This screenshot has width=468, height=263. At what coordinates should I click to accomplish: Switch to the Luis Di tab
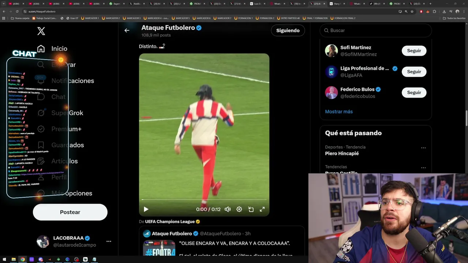point(257,4)
